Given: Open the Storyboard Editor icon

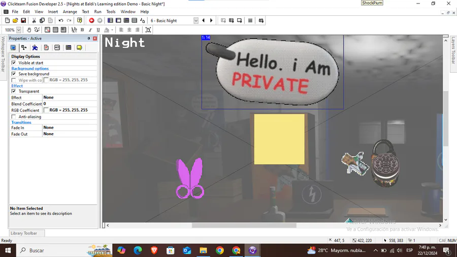Looking at the screenshot, I should 110,20.
